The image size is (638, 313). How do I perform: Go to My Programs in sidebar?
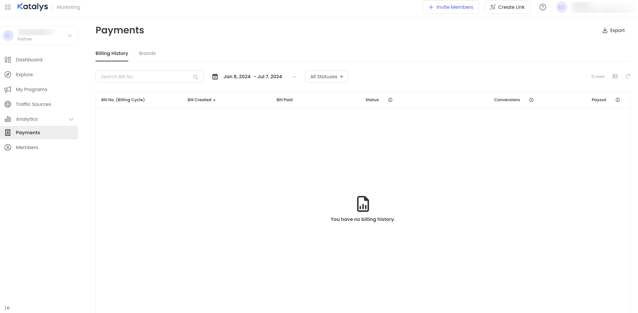(31, 89)
